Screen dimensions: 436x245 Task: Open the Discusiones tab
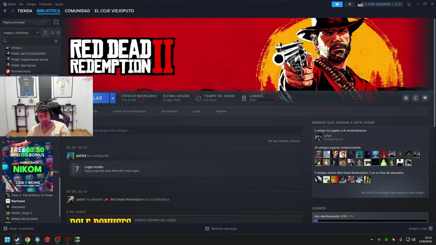169,111
